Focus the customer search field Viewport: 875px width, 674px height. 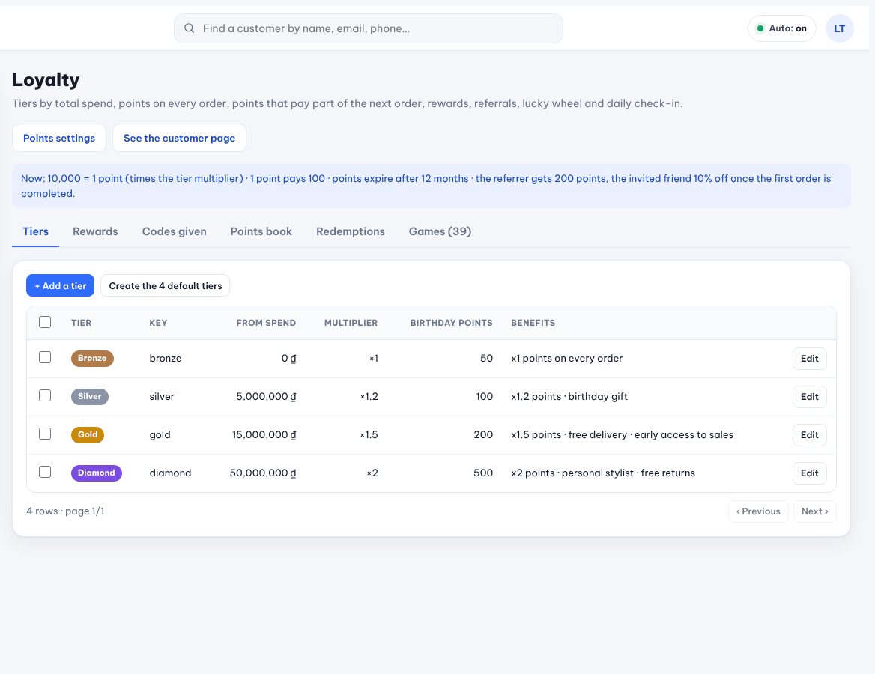point(369,28)
